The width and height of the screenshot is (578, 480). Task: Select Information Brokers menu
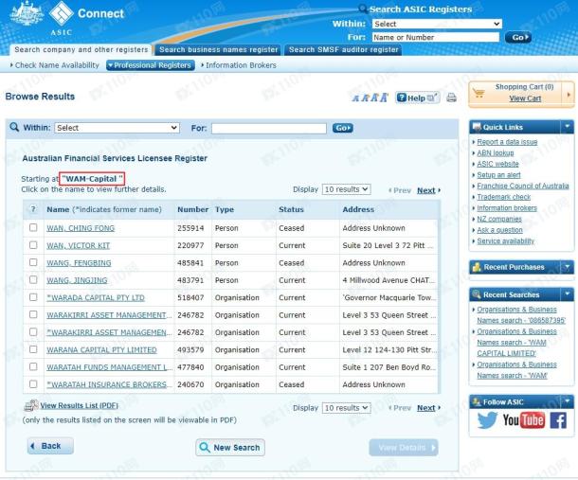(x=239, y=65)
